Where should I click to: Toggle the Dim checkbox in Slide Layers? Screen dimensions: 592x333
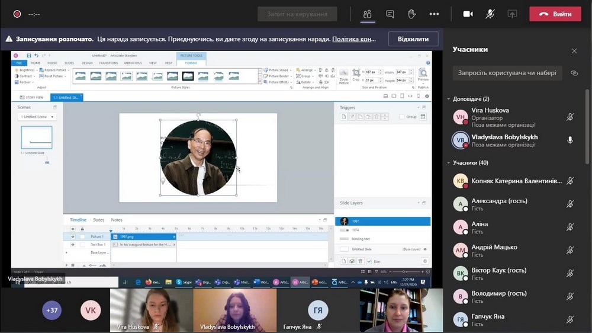click(x=369, y=261)
